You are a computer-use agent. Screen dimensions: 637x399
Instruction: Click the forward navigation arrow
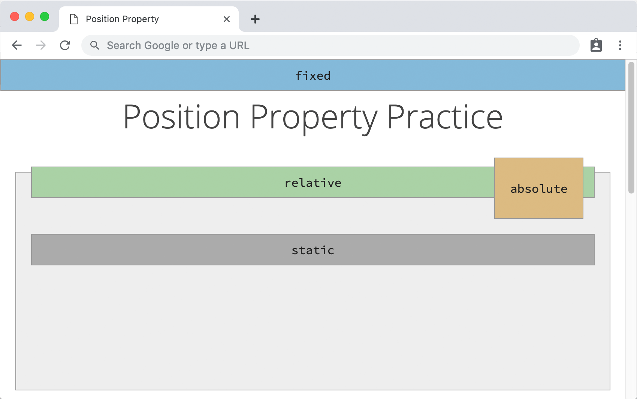pyautogui.click(x=40, y=45)
